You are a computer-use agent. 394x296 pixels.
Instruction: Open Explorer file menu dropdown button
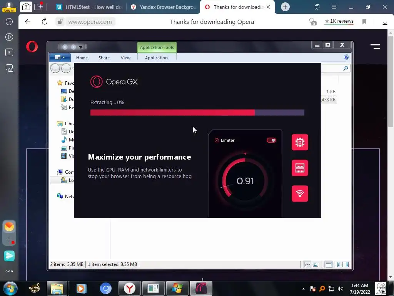coord(60,57)
